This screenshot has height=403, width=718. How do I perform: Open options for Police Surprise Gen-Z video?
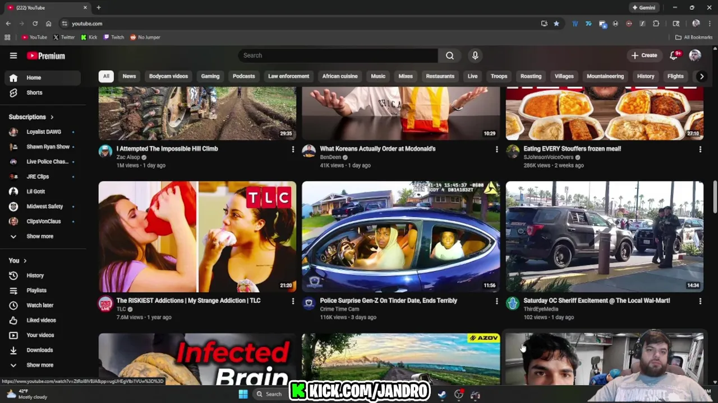coord(496,301)
